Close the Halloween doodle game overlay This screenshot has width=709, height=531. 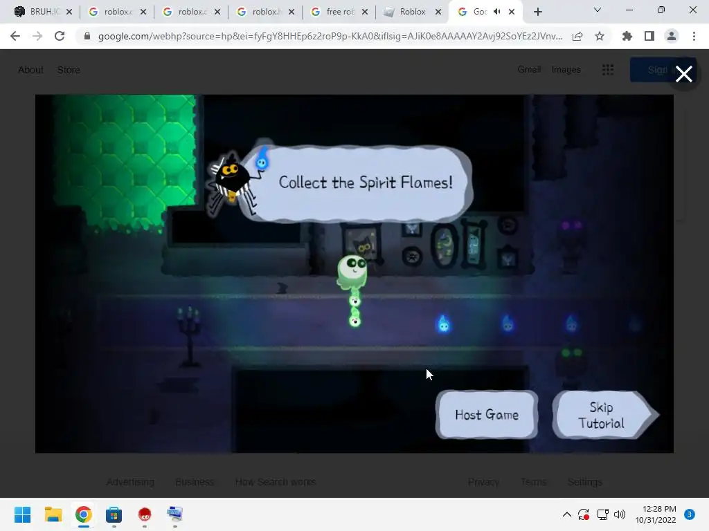point(683,73)
